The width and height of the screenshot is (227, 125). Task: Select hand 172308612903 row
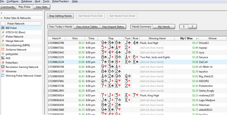[137, 91]
